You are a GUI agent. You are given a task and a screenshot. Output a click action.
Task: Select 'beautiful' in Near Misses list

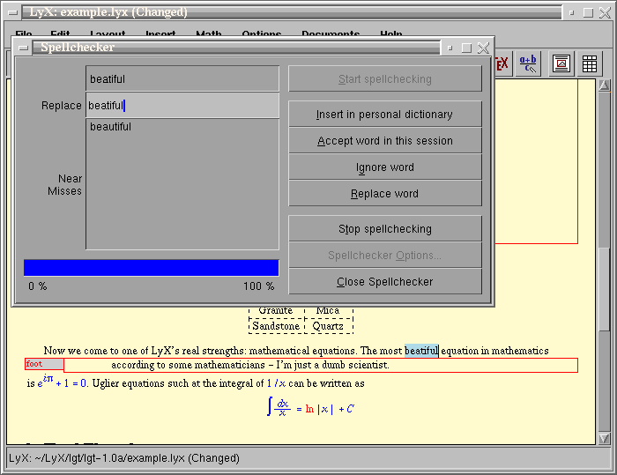(110, 127)
